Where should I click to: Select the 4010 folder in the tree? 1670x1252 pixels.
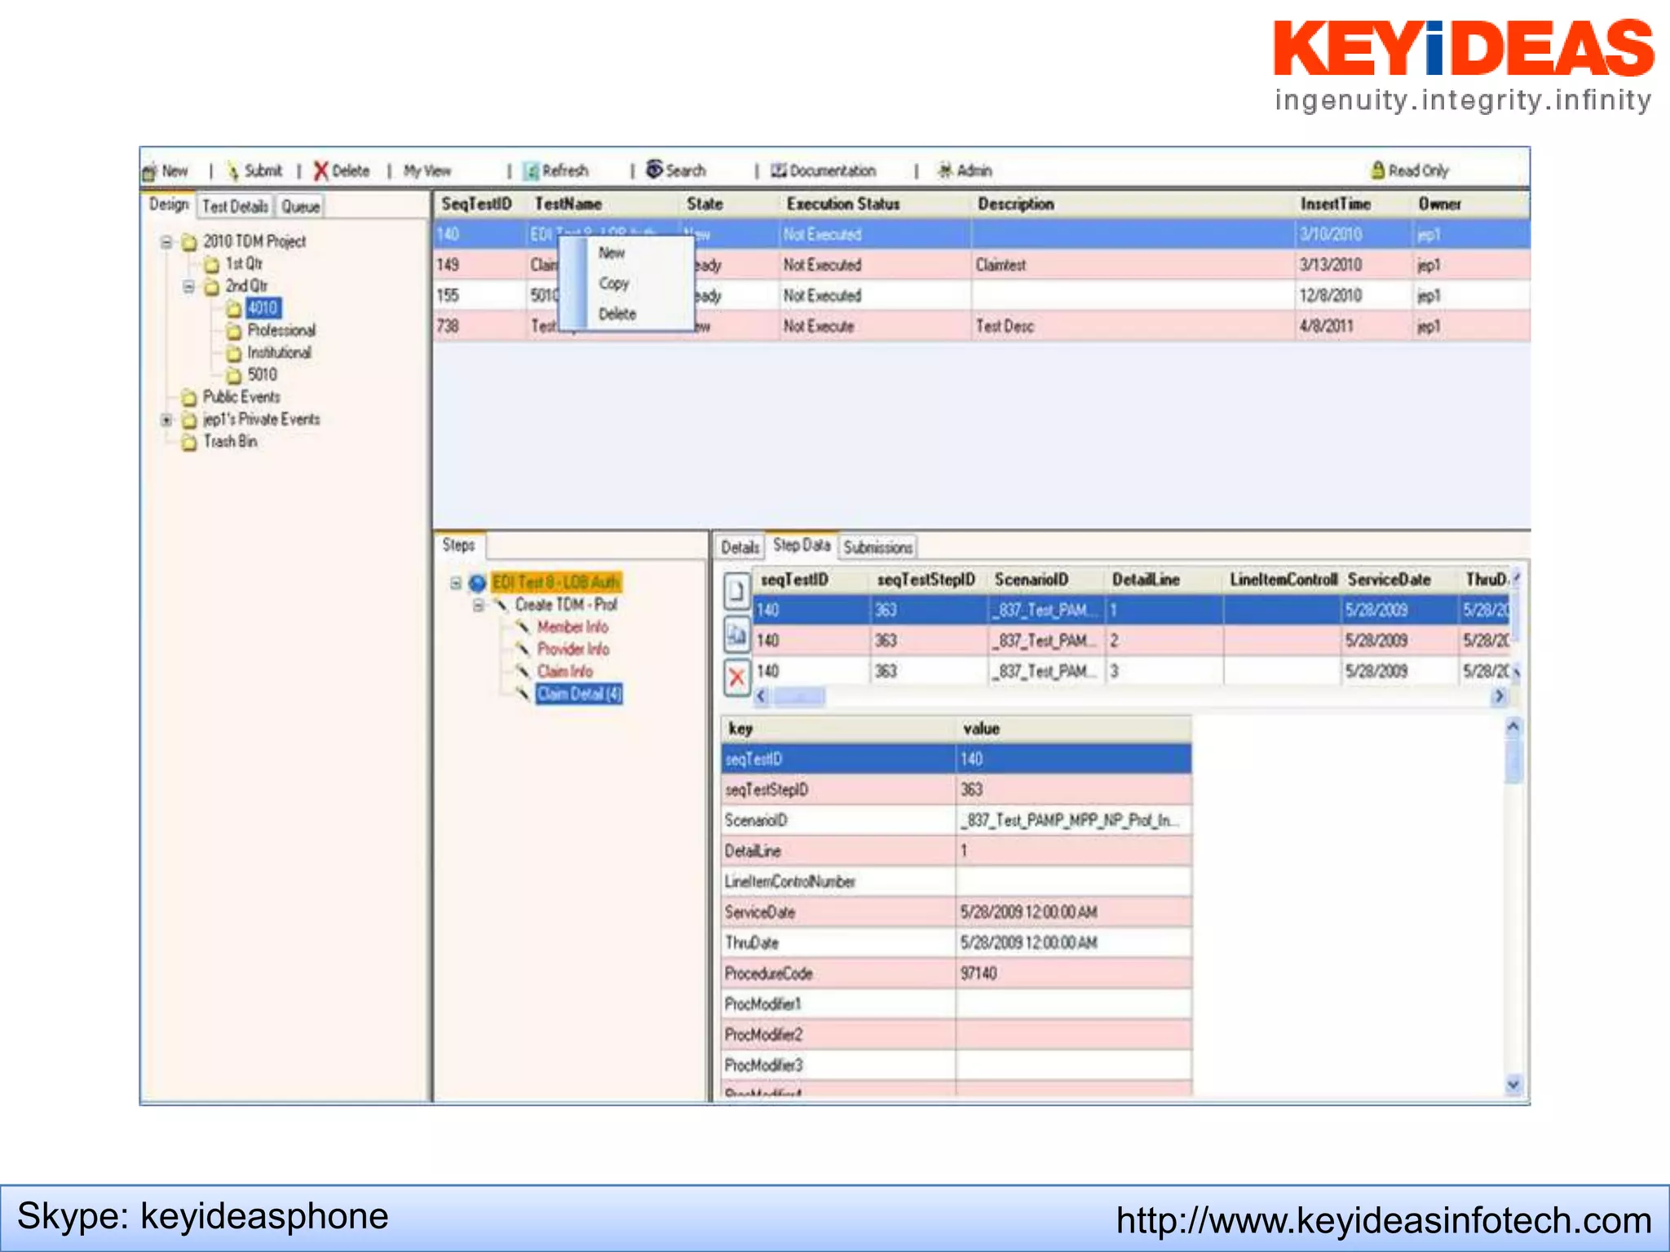point(263,308)
